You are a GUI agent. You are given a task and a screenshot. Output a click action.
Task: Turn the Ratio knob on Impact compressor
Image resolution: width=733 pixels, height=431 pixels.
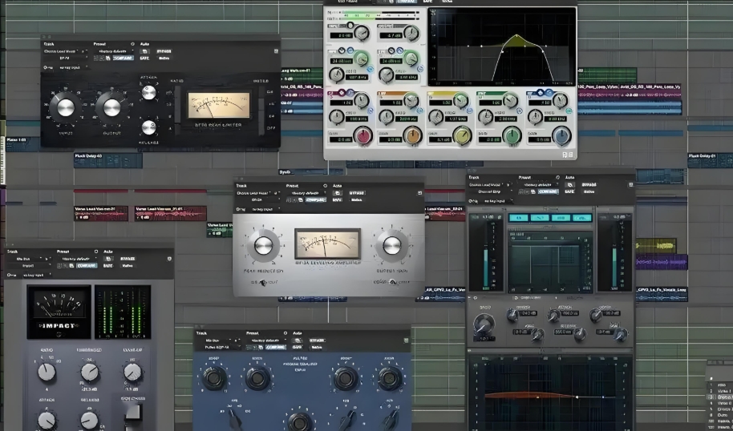pyautogui.click(x=47, y=373)
